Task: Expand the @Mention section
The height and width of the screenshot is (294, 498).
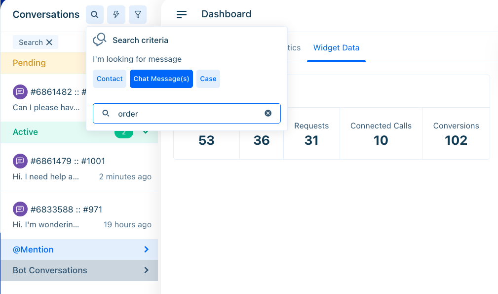Action: click(146, 250)
